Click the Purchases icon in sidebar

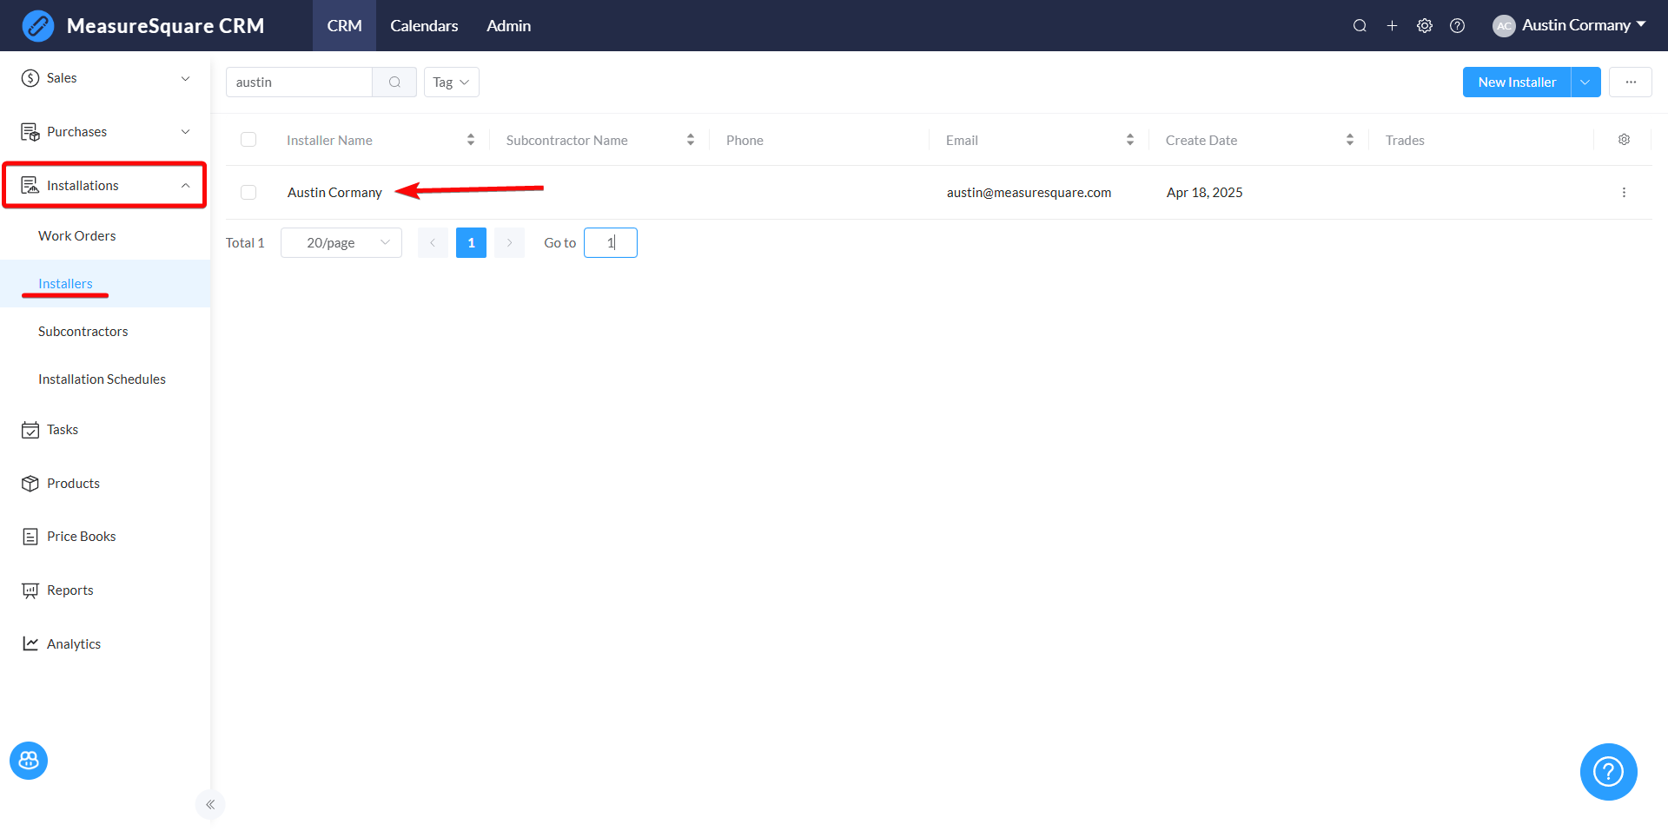[30, 132]
